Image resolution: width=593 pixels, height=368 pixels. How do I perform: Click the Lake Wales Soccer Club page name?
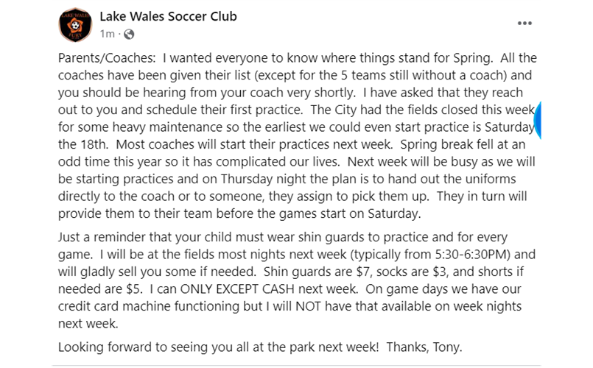[x=168, y=17]
